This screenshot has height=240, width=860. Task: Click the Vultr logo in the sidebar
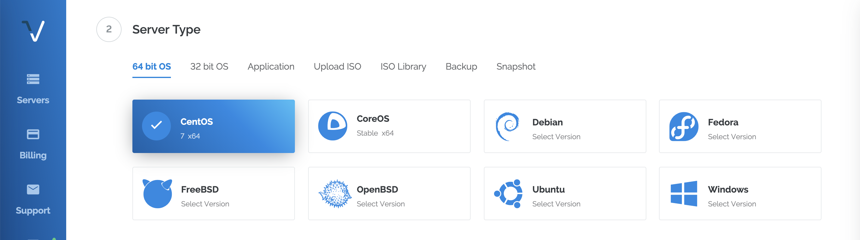[33, 31]
